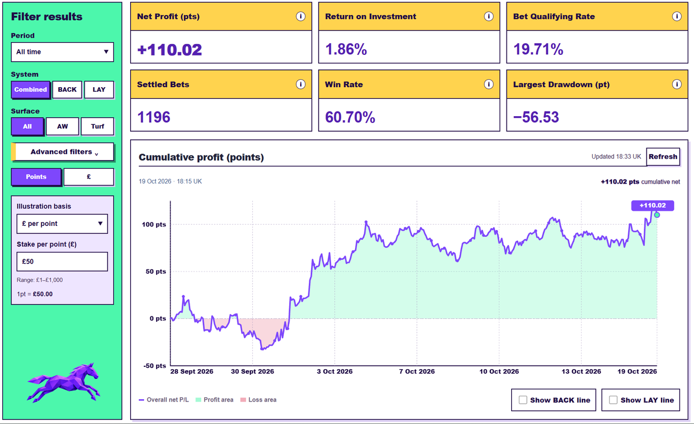Image resolution: width=694 pixels, height=424 pixels.
Task: Click the 28 Sept 2026 axis label
Action: 192,371
